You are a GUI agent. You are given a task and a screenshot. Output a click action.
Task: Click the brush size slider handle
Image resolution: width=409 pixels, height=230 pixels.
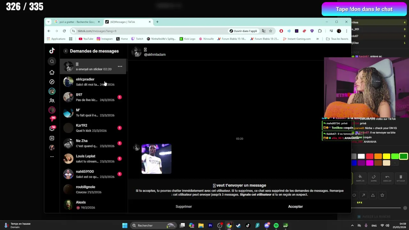point(405,208)
